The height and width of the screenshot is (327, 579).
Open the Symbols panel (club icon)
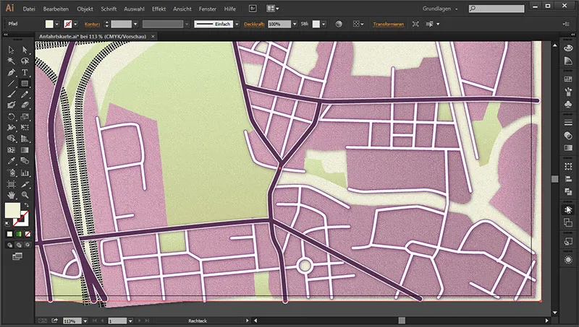[568, 104]
